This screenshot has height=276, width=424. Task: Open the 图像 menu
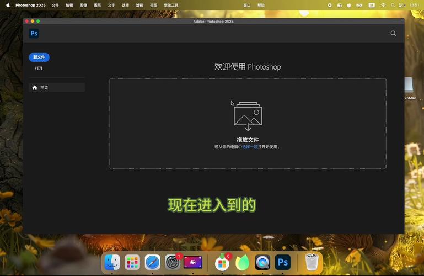pos(83,5)
